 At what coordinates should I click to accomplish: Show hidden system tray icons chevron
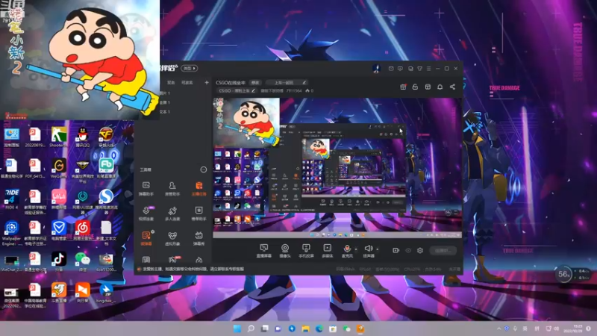[x=498, y=329]
